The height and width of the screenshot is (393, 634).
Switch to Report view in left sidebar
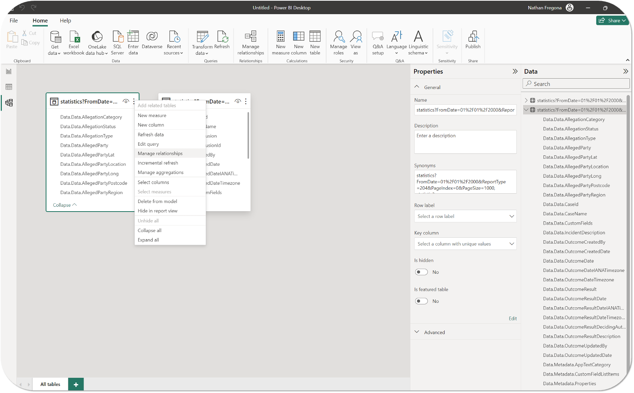pos(9,71)
